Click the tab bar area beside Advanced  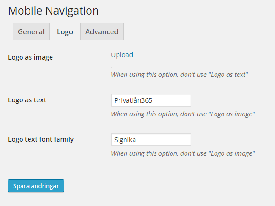(x=199, y=31)
